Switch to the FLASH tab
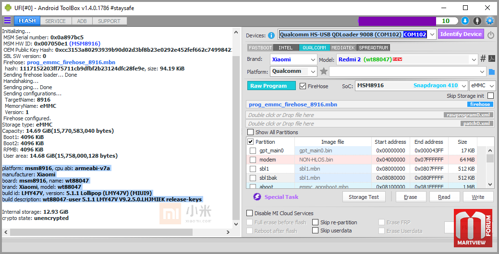This screenshot has width=499, height=254. tap(27, 21)
